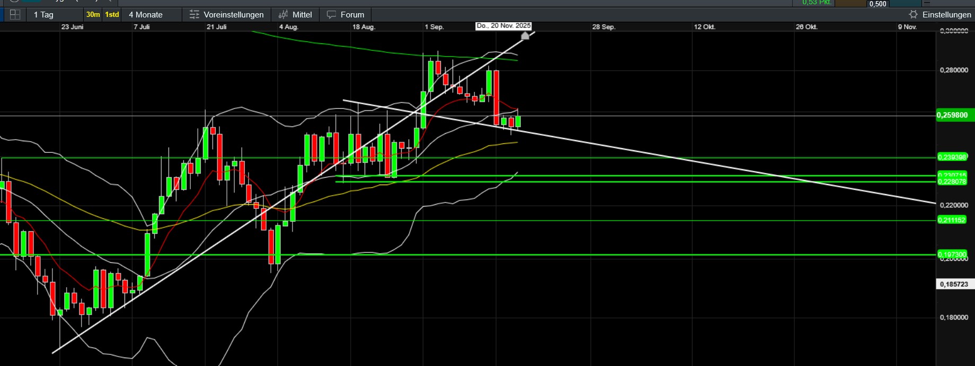Click the 0,220000 price axis tick
Image resolution: width=975 pixels, height=366 pixels.
(x=954, y=205)
